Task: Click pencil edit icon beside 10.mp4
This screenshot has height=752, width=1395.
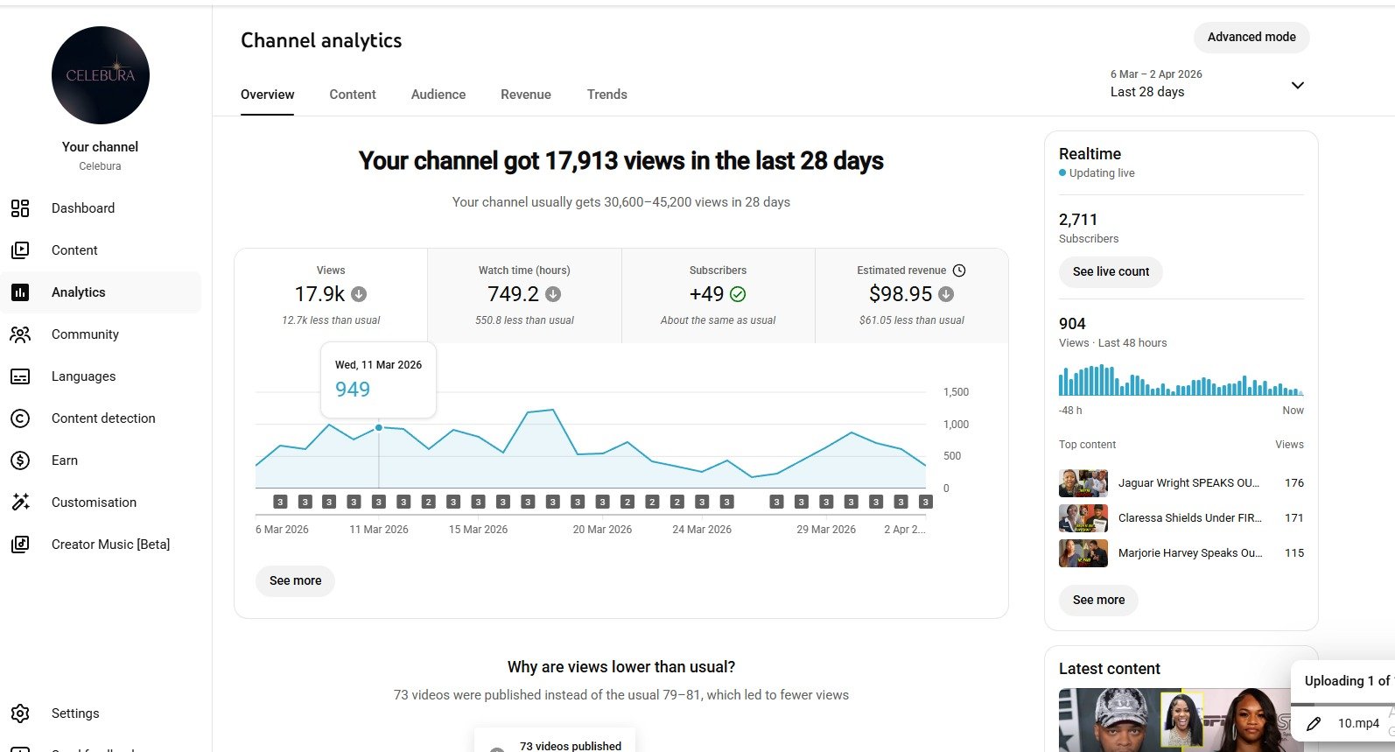Action: 1314,723
